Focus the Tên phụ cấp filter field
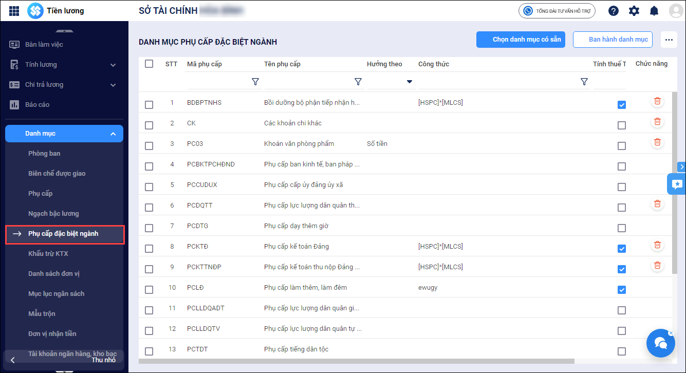Viewport: 686px width, 373px height. (x=309, y=82)
